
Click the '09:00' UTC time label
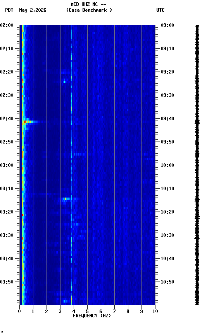point(167,25)
